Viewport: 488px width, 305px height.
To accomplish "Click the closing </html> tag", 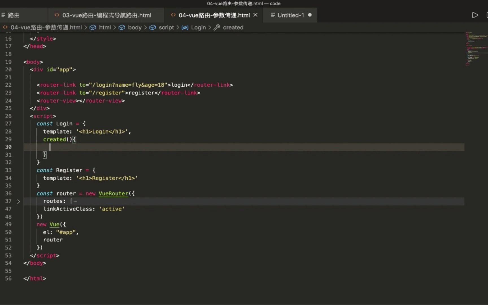I will [x=35, y=278].
